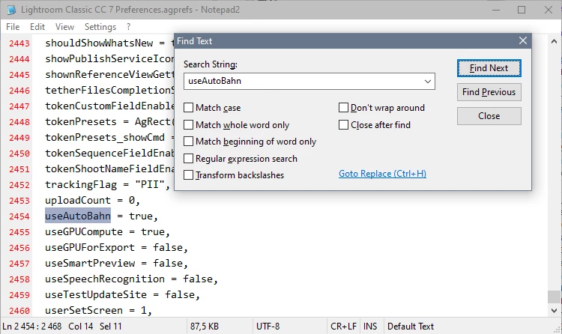
Task: Click the 87,5 KB file size status
Action: tap(205, 327)
